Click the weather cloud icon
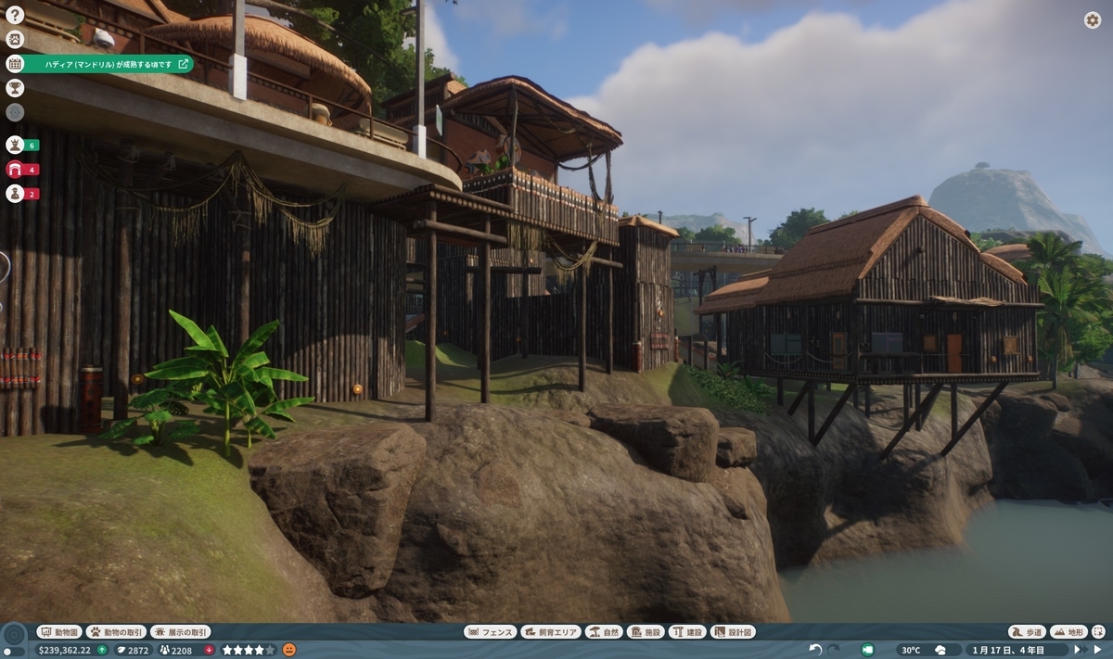This screenshot has width=1113, height=659. [940, 650]
